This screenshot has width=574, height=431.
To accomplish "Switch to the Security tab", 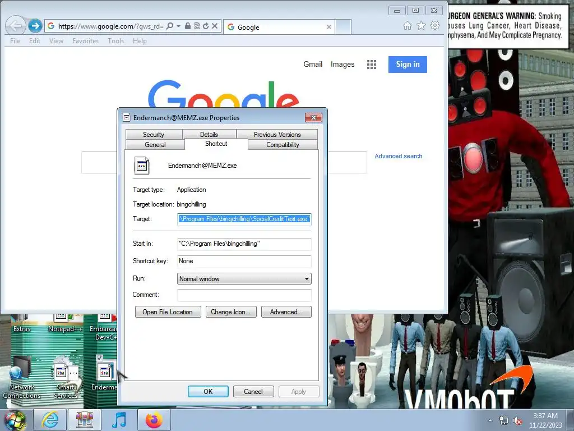I will (154, 134).
